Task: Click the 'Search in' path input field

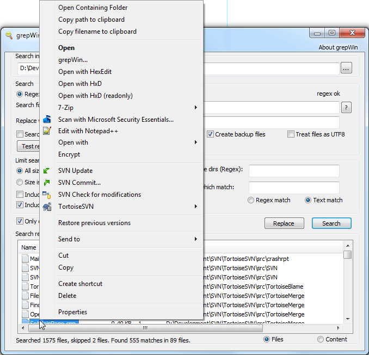Action: [x=178, y=68]
